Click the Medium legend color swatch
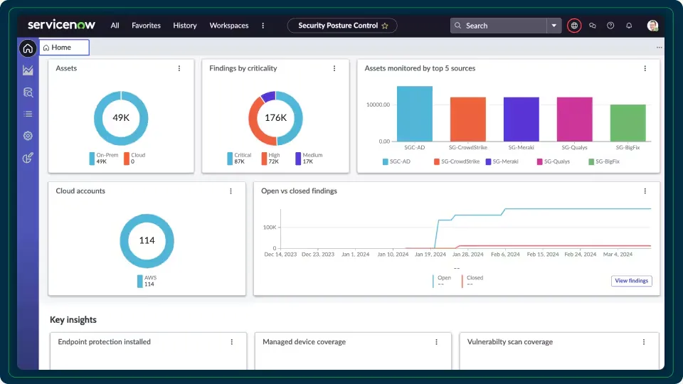Screen dimensions: 683x384 (x=298, y=159)
